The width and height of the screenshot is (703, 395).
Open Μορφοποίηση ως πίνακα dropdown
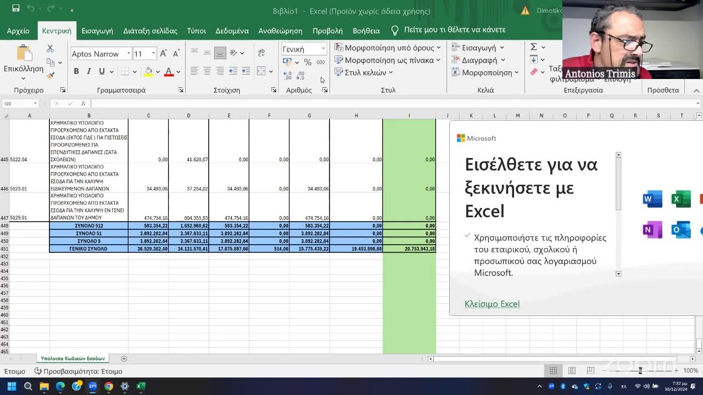coord(388,60)
